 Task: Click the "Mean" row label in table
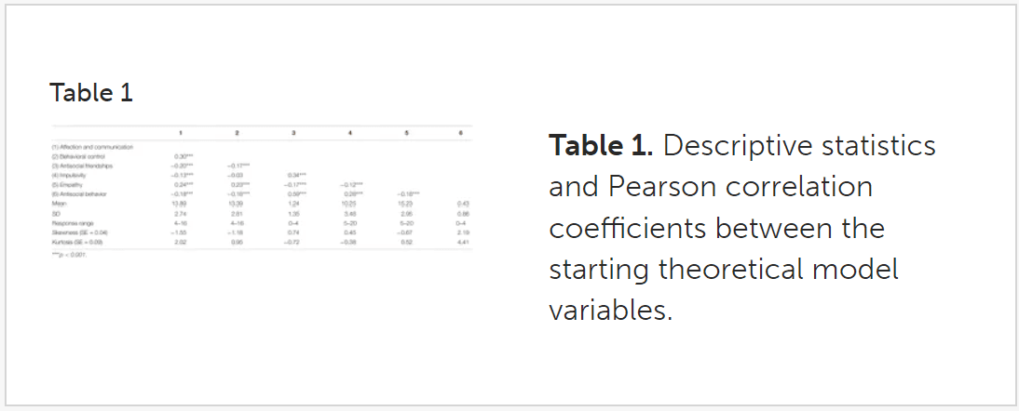[60, 203]
